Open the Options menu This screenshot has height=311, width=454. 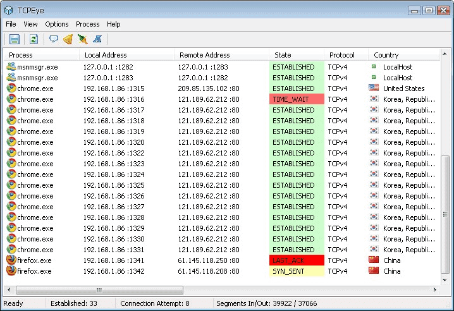coord(57,24)
